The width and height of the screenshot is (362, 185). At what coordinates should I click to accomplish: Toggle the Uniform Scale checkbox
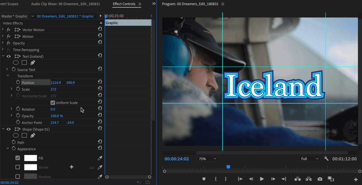tap(53, 103)
